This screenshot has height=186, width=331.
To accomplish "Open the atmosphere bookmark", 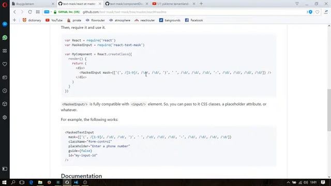I will [119, 20].
